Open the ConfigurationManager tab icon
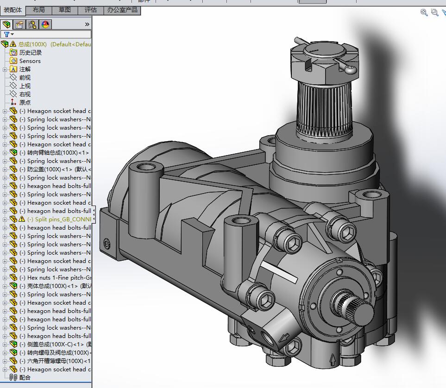The height and width of the screenshot is (388, 446). point(32,25)
